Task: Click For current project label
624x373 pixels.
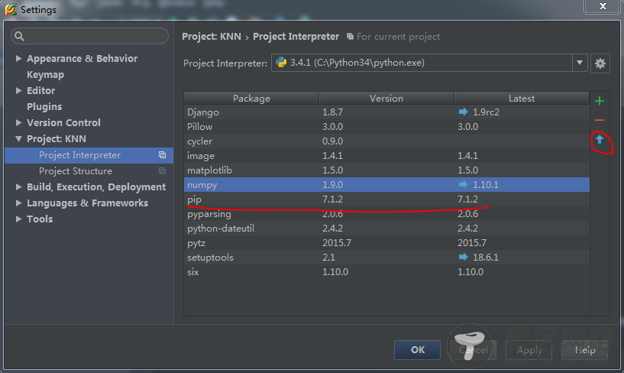Action: point(399,37)
